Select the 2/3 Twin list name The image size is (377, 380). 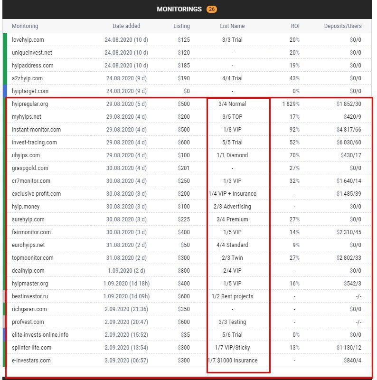(x=232, y=258)
